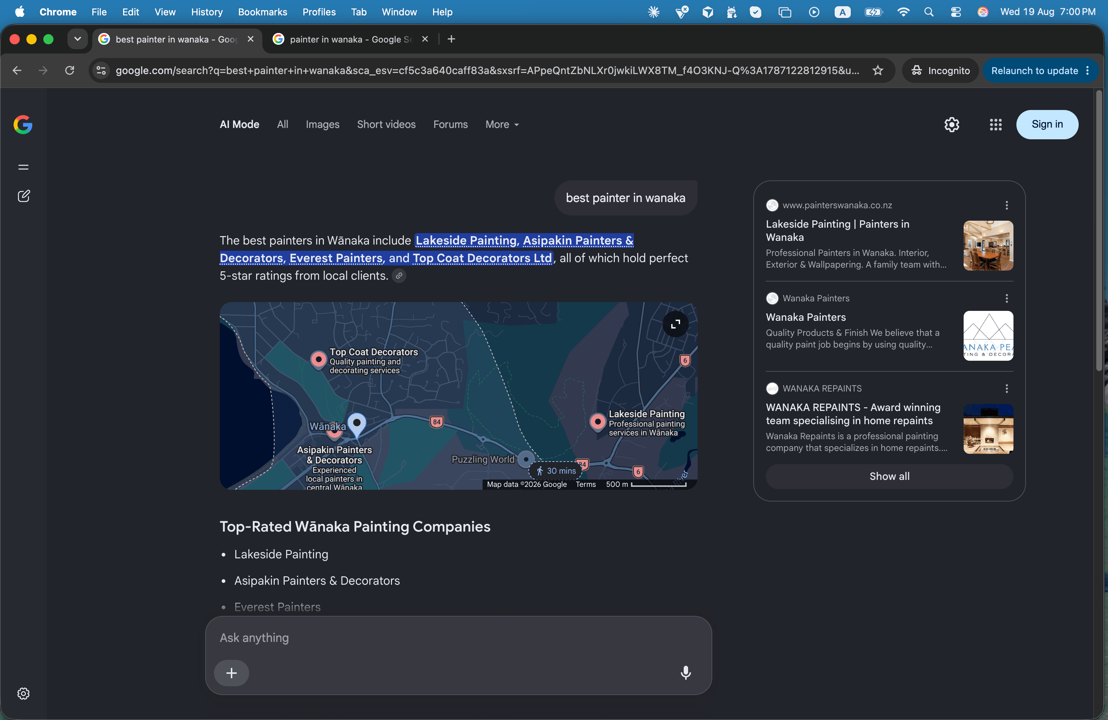Click the Lakeside Painting result thumbnail
Image resolution: width=1108 pixels, height=720 pixels.
click(x=988, y=245)
